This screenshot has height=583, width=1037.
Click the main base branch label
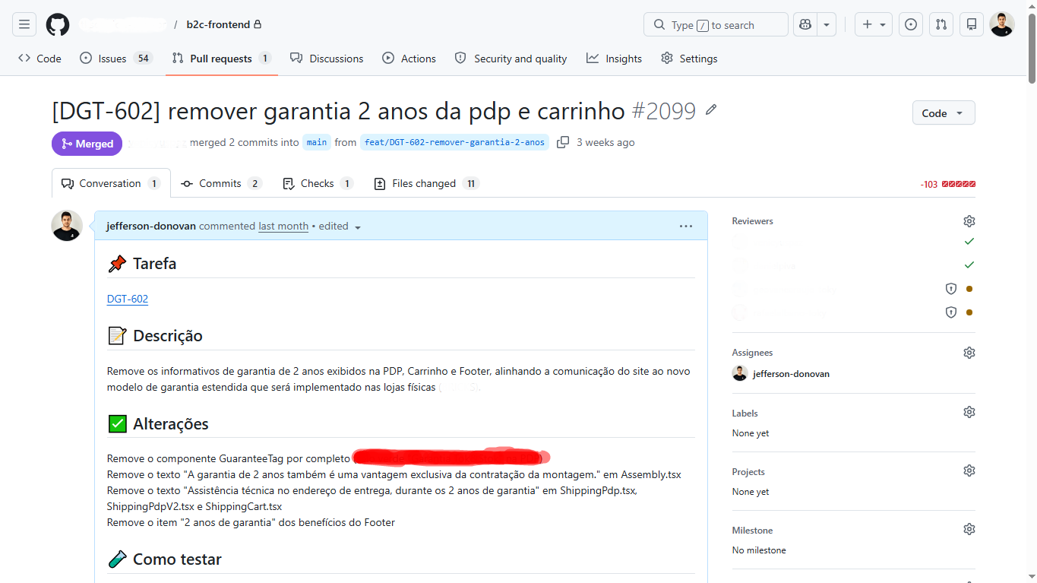point(317,142)
